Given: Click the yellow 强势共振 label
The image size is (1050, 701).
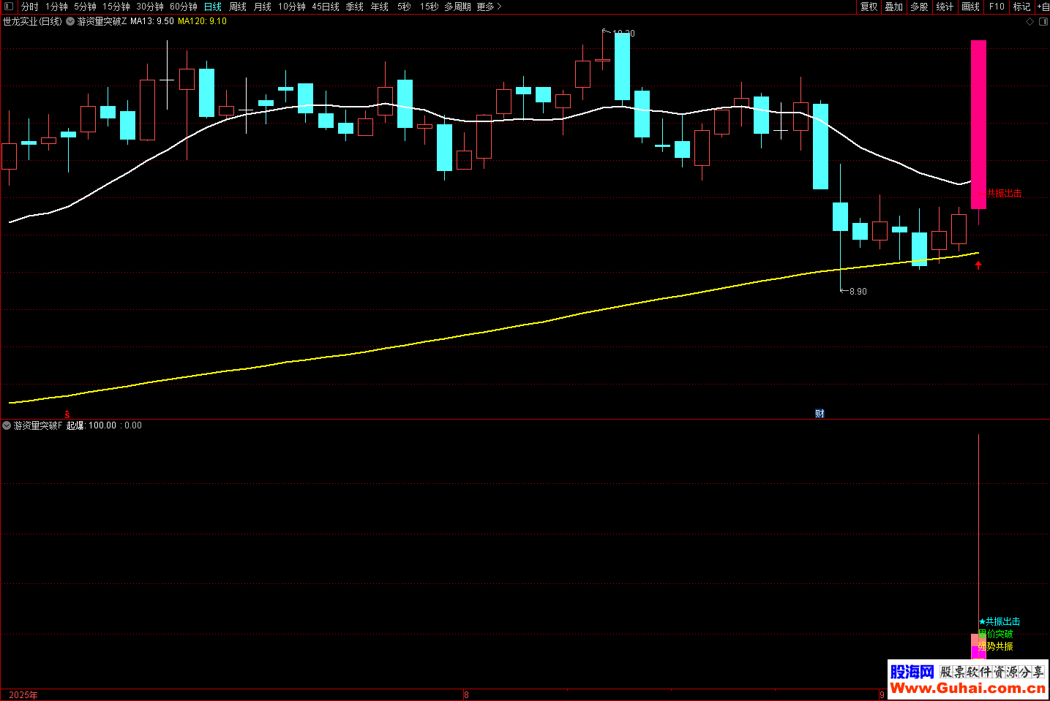Looking at the screenshot, I should [x=996, y=646].
